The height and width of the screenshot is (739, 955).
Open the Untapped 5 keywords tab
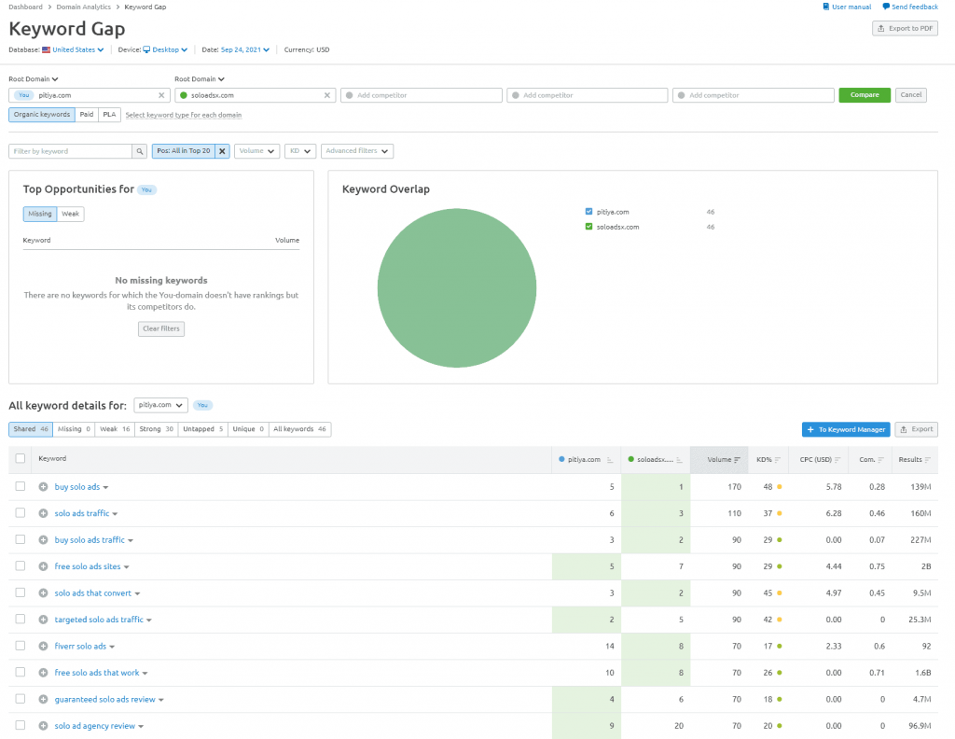202,429
